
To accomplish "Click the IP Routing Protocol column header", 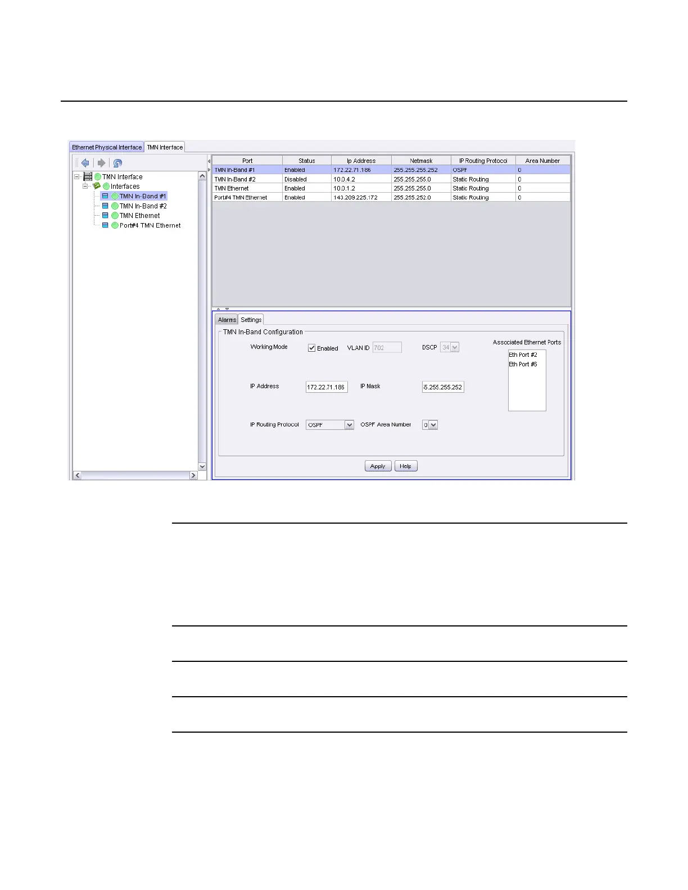I will click(483, 161).
